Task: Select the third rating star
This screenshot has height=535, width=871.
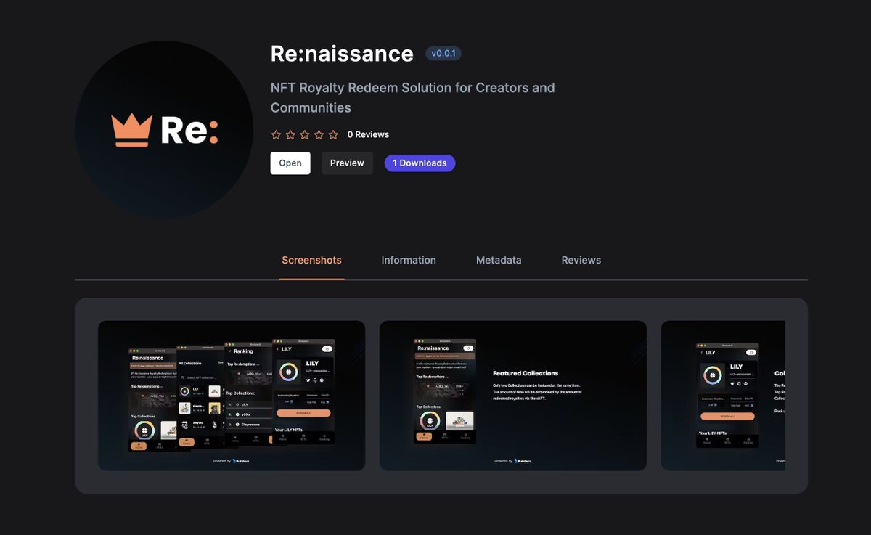Action: 305,134
